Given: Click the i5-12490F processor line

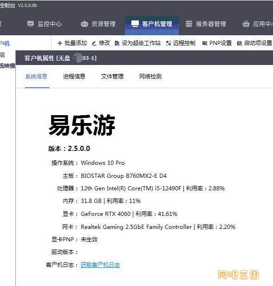Looking at the screenshot, I should point(153,188).
